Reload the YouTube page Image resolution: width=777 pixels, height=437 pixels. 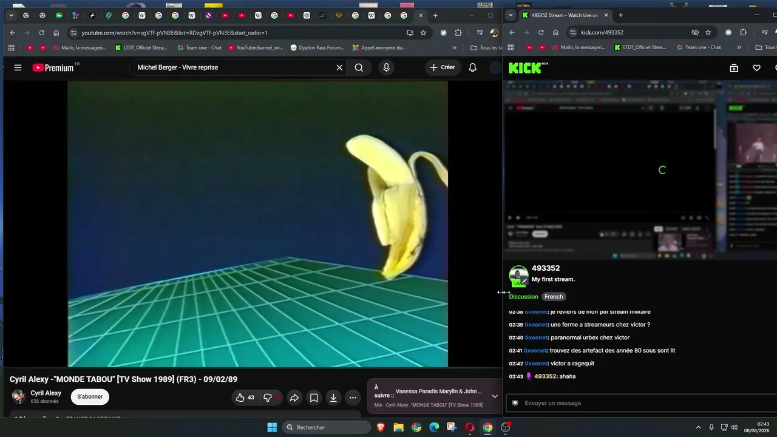click(41, 33)
